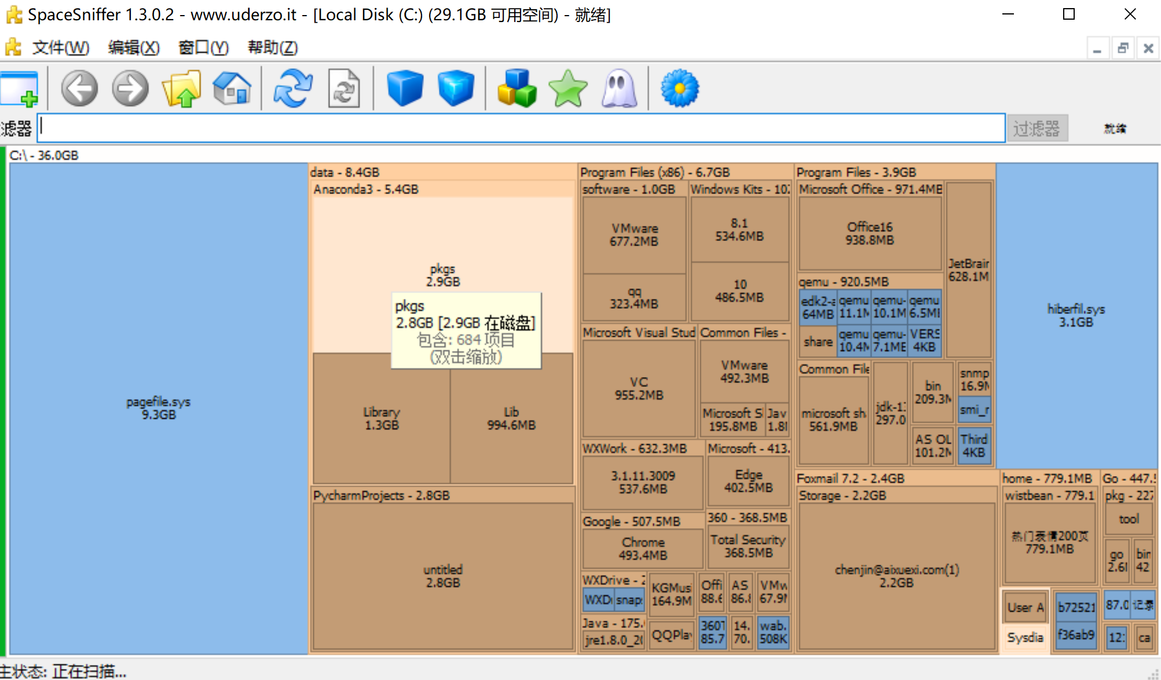
Task: Click the 'Anaconda3 - 5.4GB' folder header
Action: coord(366,189)
